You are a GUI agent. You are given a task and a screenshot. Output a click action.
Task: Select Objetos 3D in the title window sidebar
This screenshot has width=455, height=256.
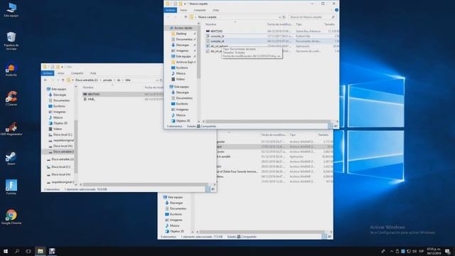click(60, 123)
